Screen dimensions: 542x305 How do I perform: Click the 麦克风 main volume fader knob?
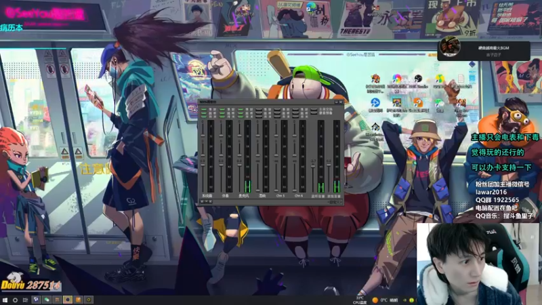tap(240, 165)
